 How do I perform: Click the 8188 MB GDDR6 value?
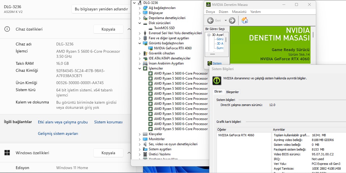click(x=323, y=140)
